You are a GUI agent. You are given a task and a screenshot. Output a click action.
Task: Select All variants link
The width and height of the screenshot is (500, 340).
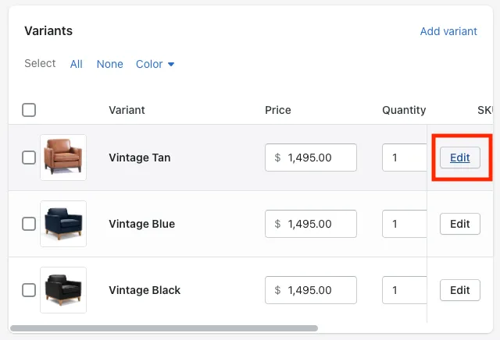(x=76, y=64)
